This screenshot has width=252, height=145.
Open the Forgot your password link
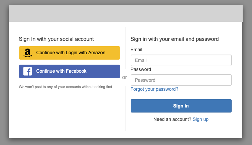pos(154,89)
